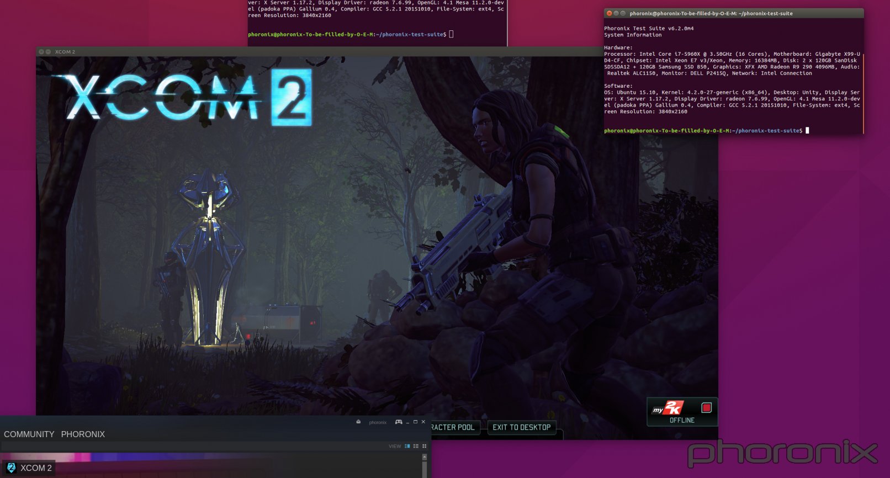Maximize the Steam client window
This screenshot has width=890, height=478.
415,422
